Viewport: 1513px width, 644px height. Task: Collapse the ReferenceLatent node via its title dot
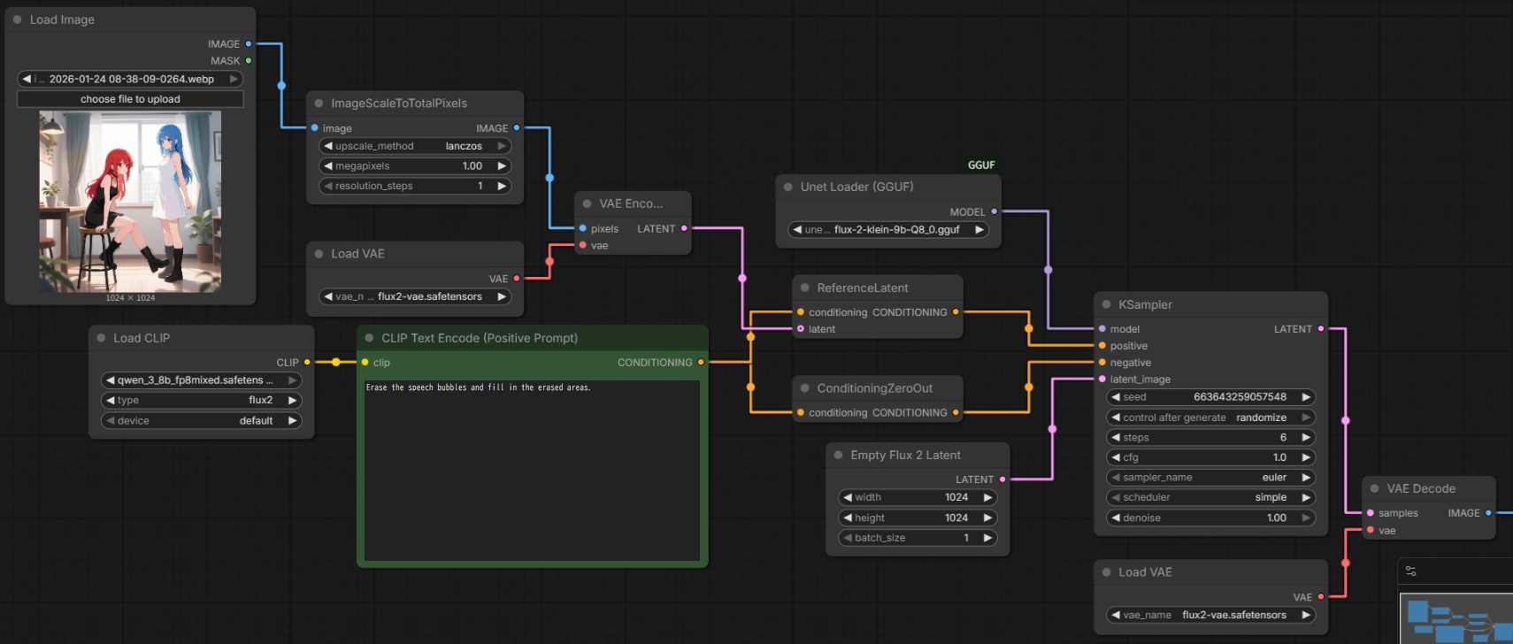point(805,287)
